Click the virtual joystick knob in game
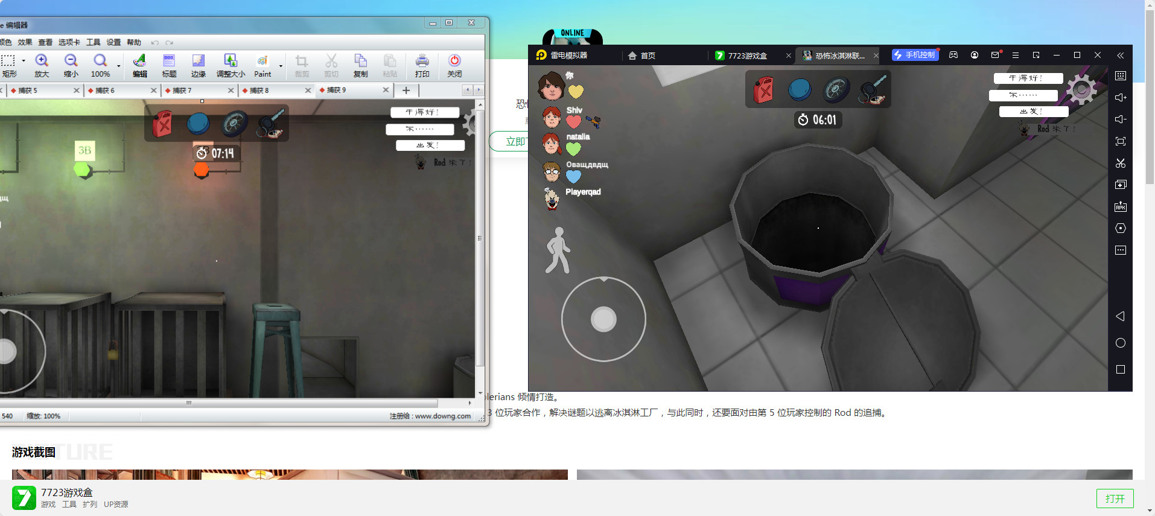The image size is (1155, 516). click(x=603, y=319)
